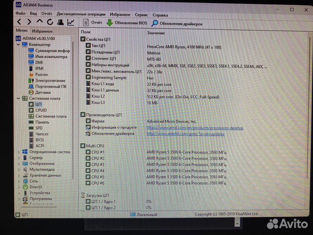Click the Значение column header
Viewport: 313px width, 235px height.
pyautogui.click(x=156, y=33)
